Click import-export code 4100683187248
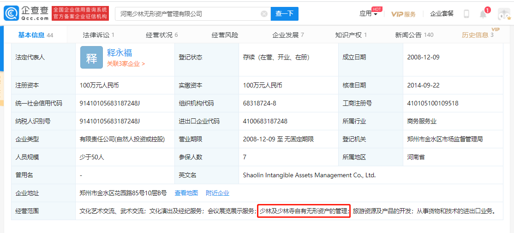Viewport: 514px width, 233px height. 265,122
